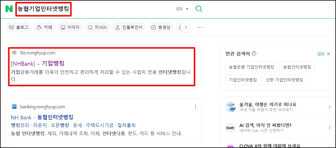Select related search 농협인터넷뱅킹

click(x=297, y=67)
